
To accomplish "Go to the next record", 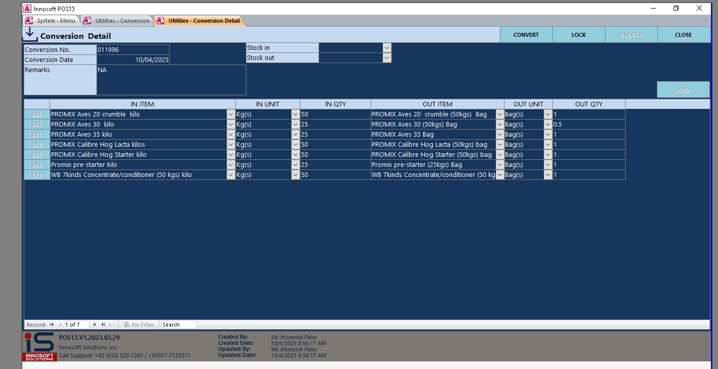I will 94,325.
